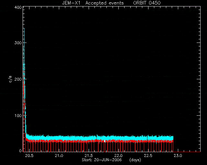207x165 pixels.
Task: Click the cyan spike peak near 340 c/s
Action: (x=24, y=29)
